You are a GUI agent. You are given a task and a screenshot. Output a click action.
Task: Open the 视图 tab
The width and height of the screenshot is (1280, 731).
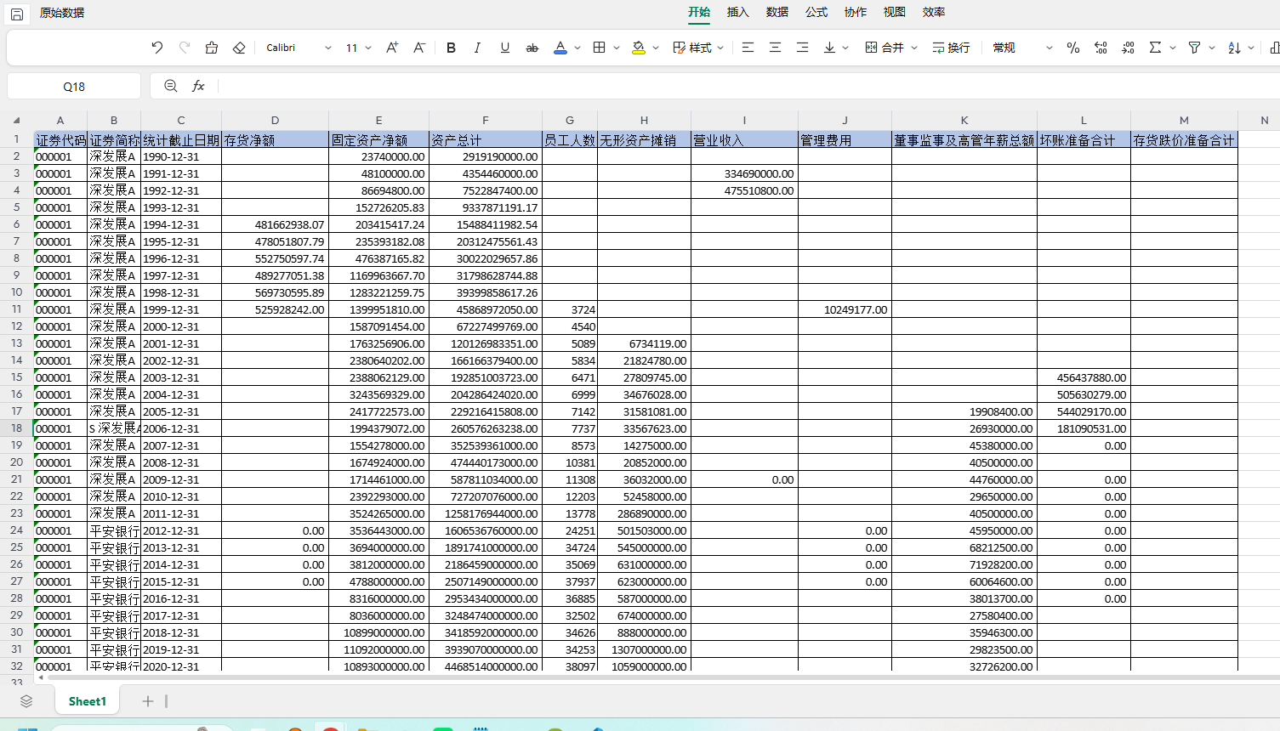pos(895,12)
